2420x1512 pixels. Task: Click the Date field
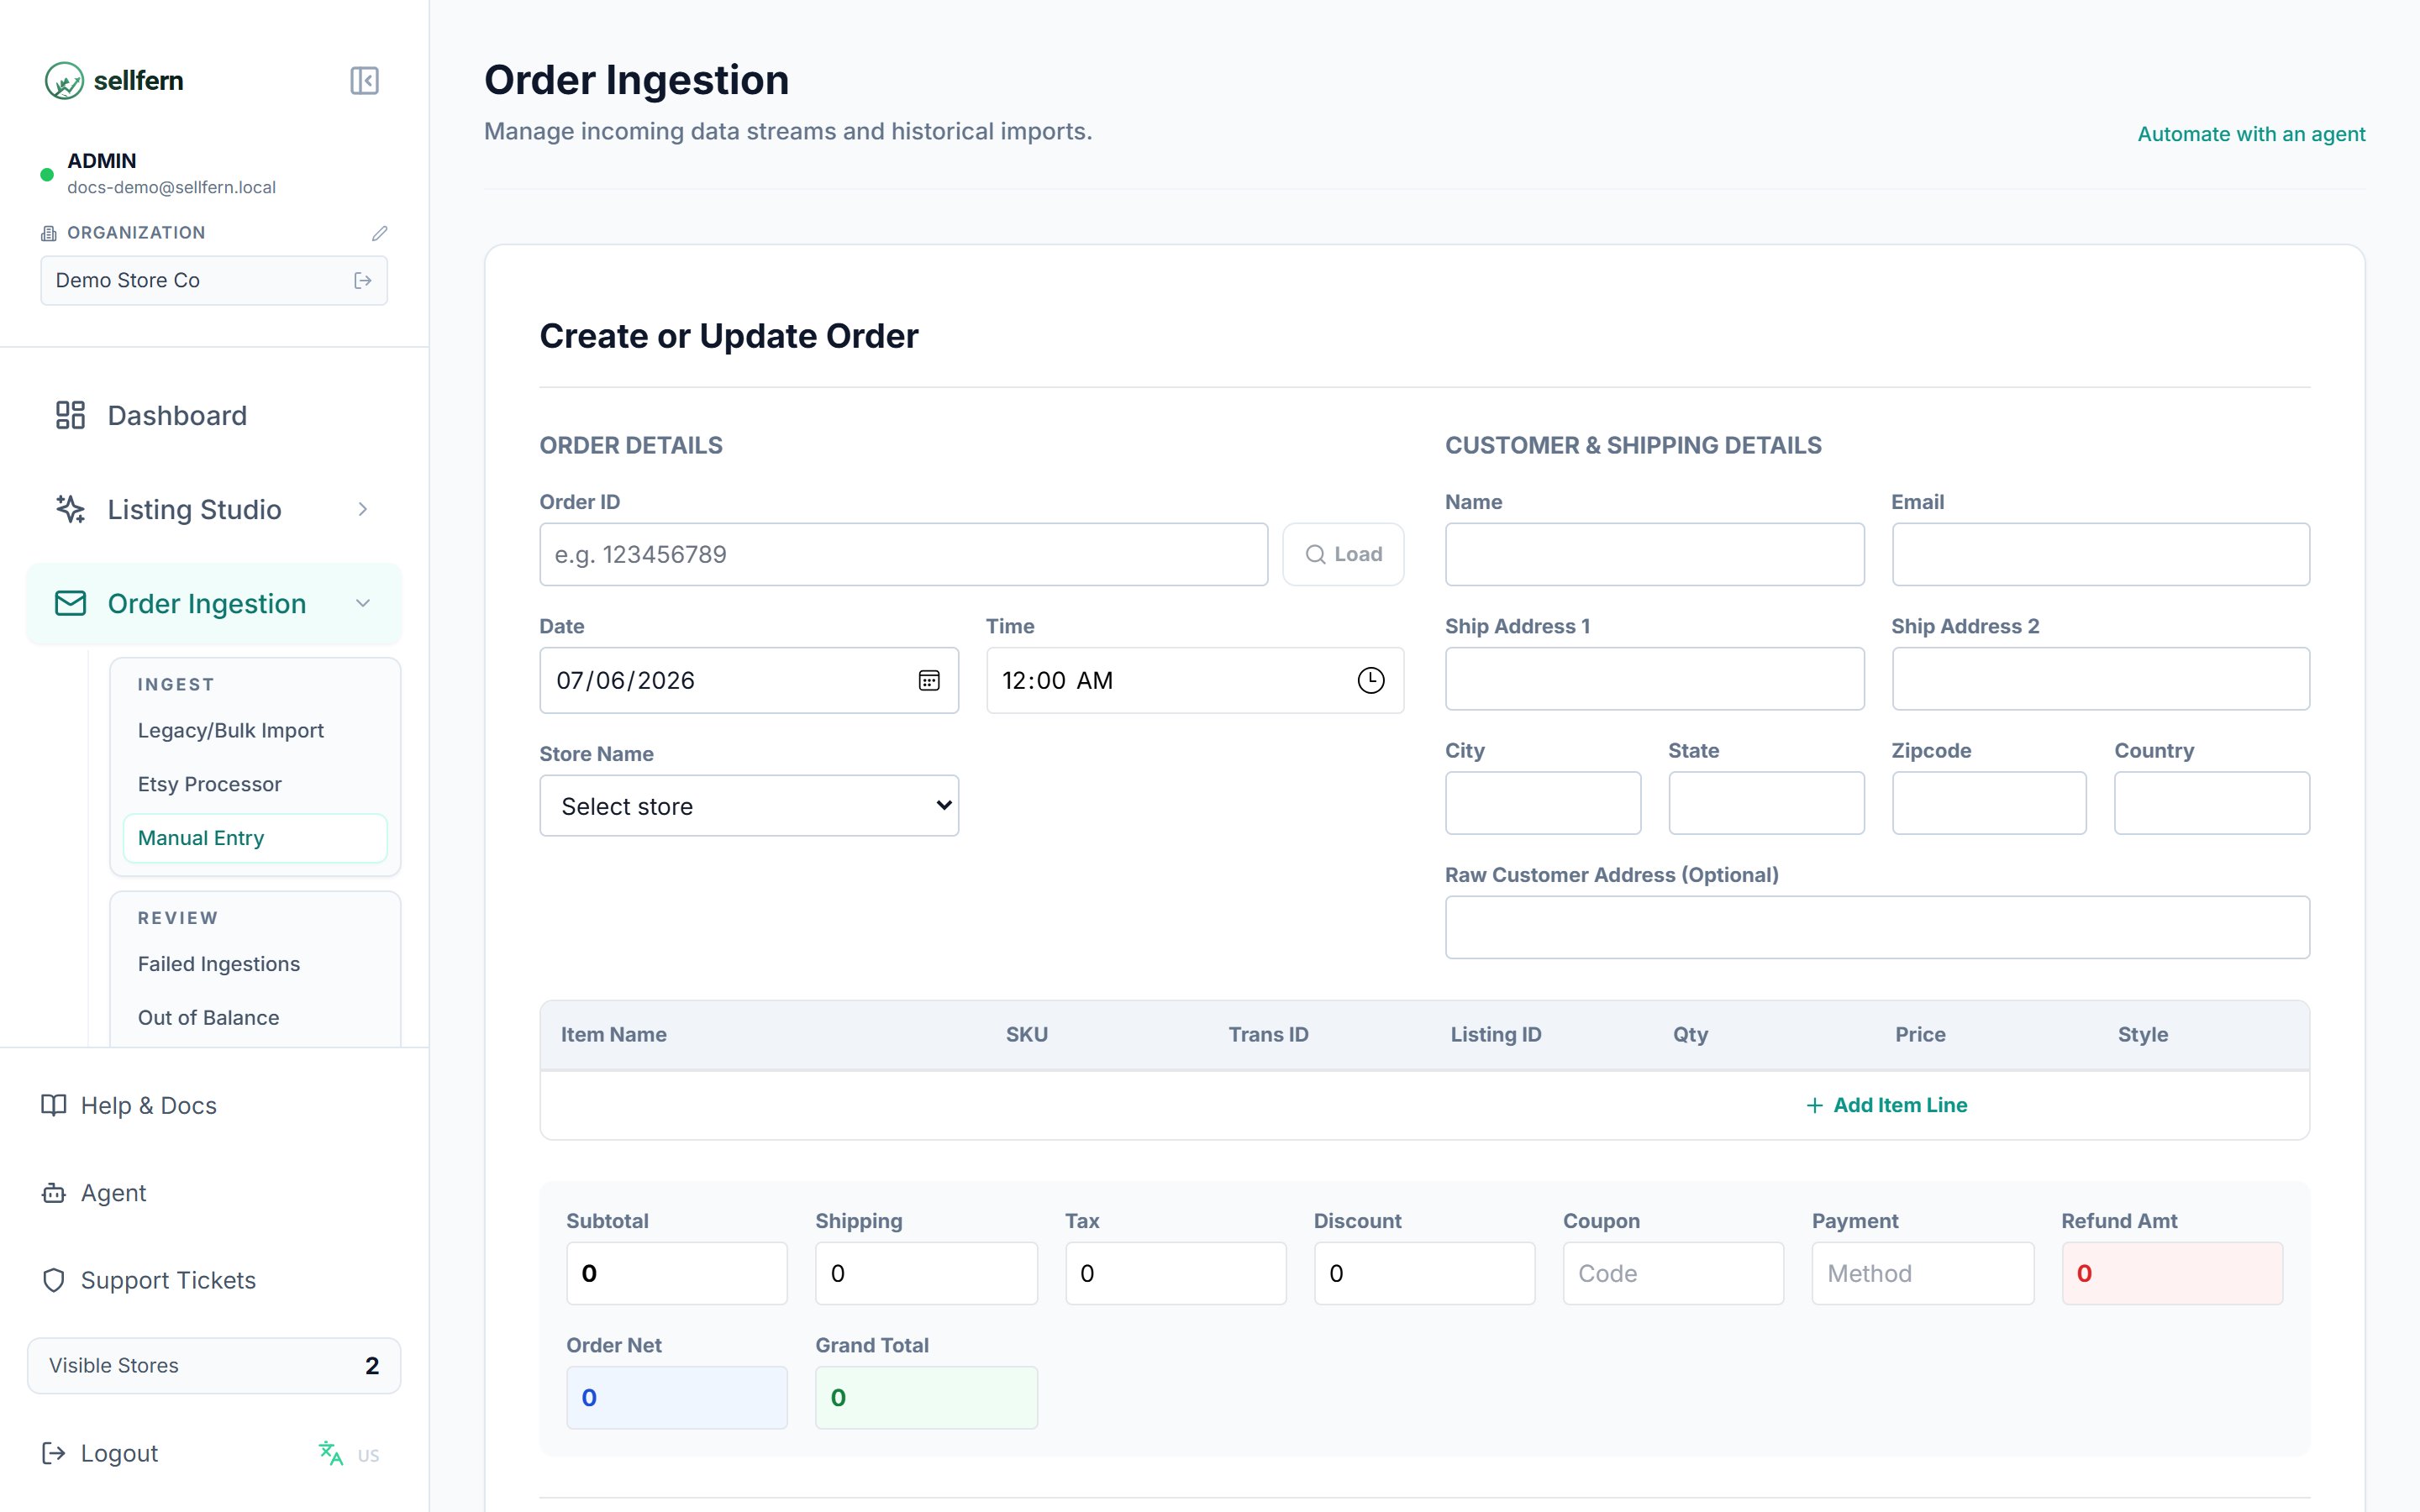tap(749, 681)
